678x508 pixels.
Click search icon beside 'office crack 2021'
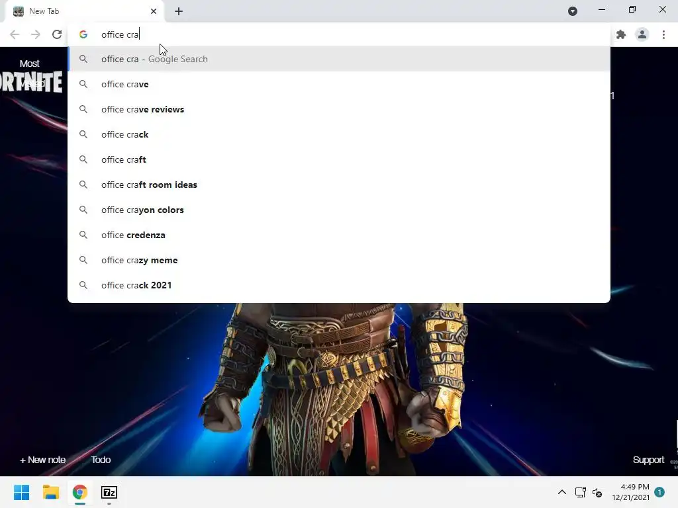click(83, 285)
